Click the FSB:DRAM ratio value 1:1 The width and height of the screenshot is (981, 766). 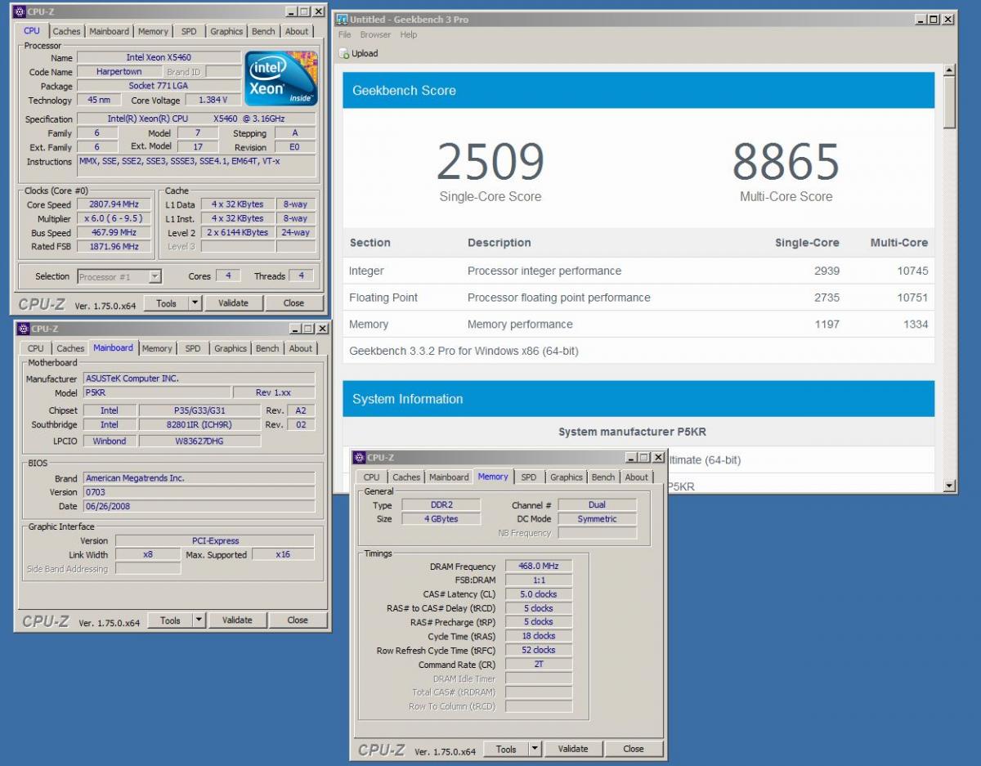539,580
